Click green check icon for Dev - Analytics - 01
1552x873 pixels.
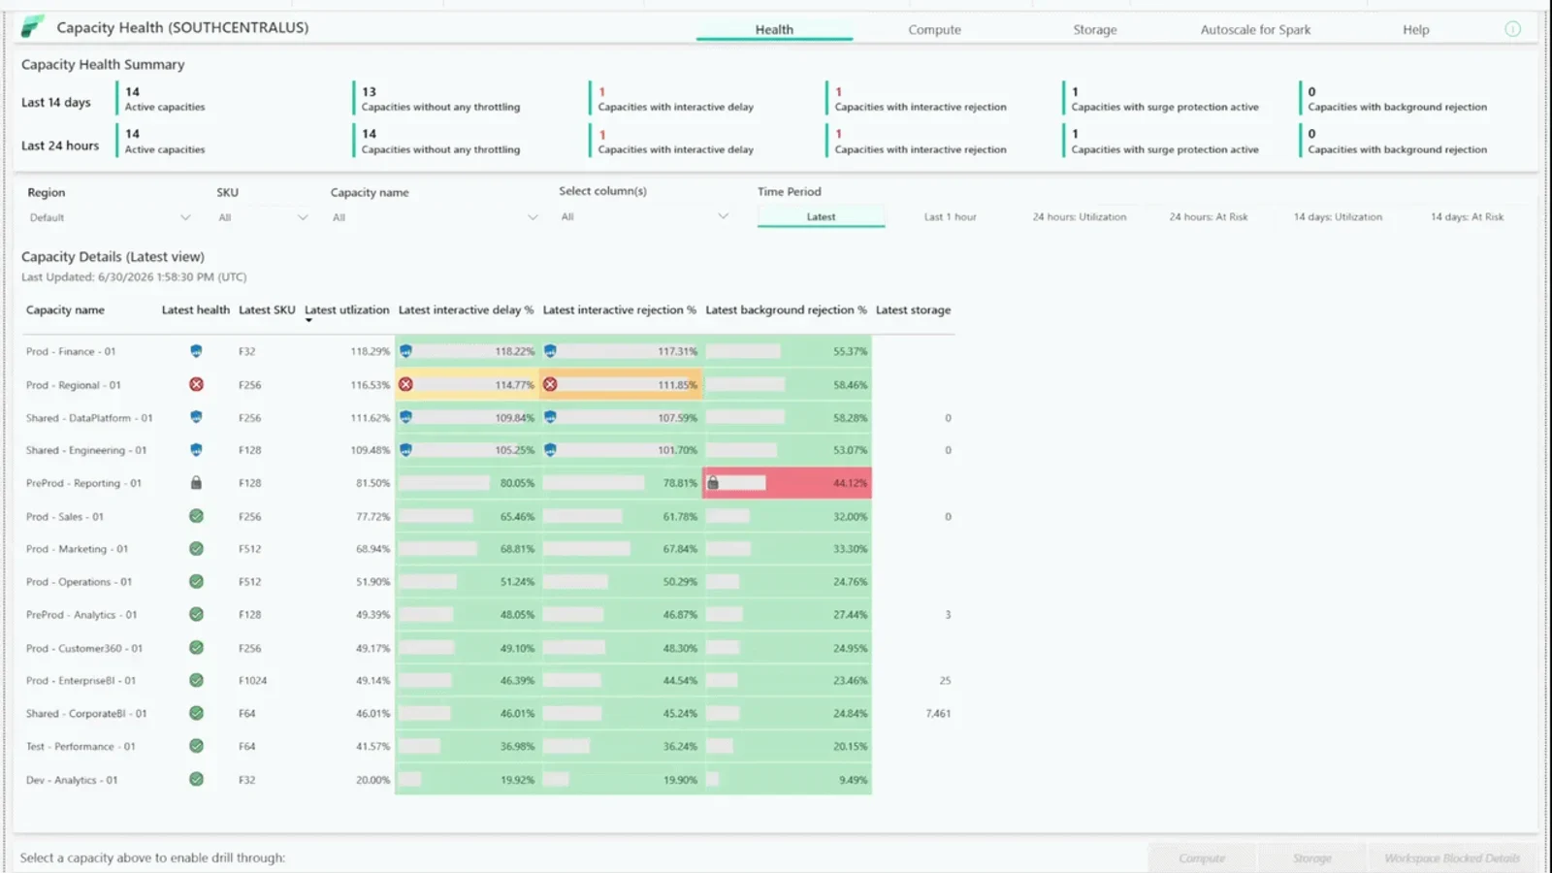tap(196, 779)
